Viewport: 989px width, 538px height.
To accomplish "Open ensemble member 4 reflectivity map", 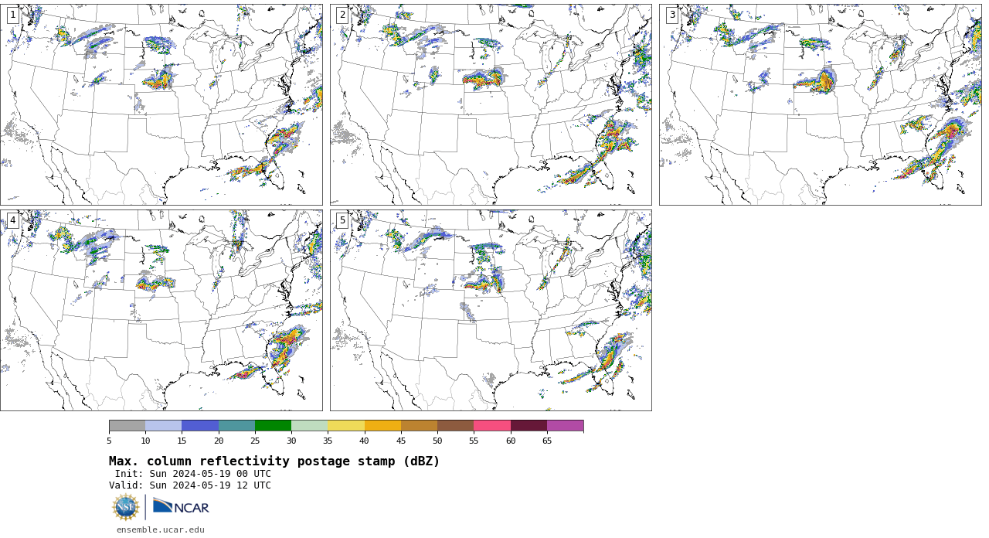I will 161,310.
